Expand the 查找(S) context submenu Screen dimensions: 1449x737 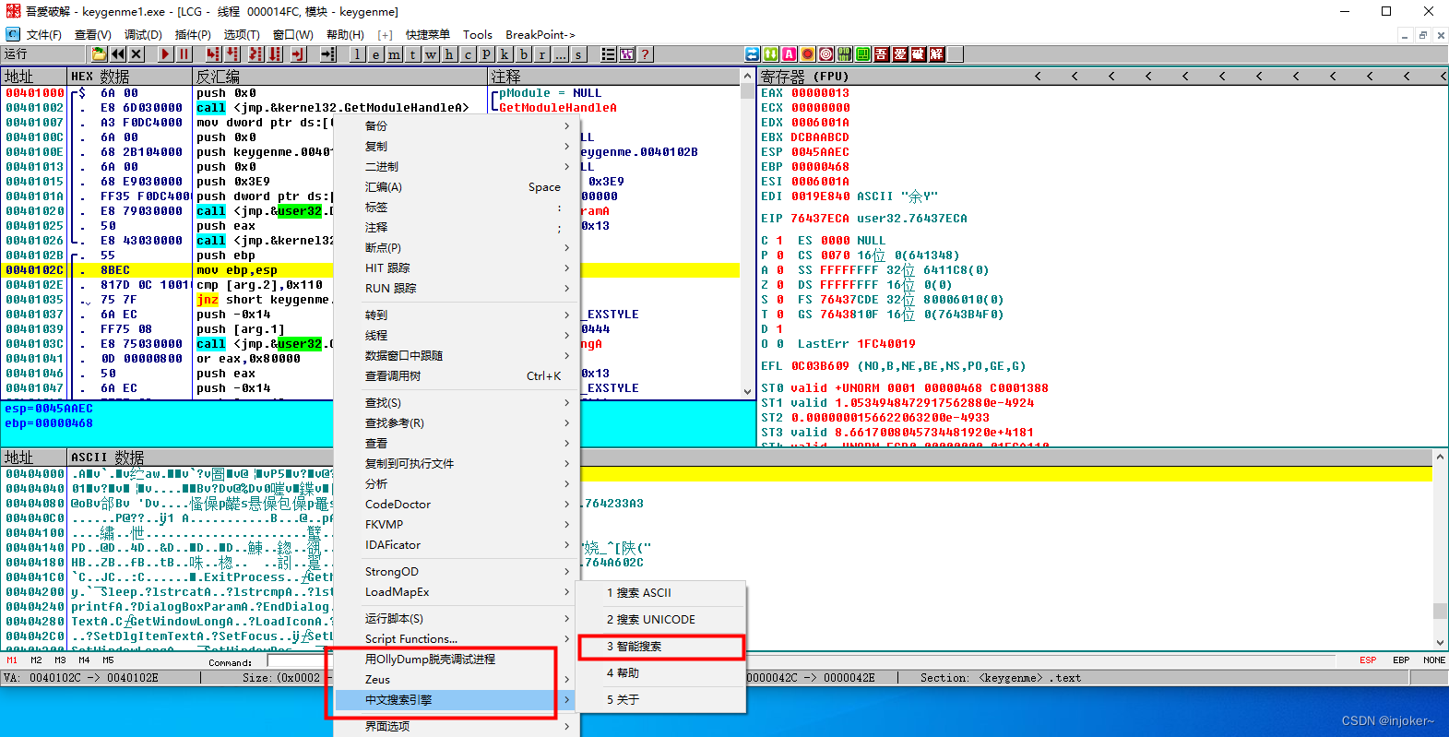pos(455,403)
